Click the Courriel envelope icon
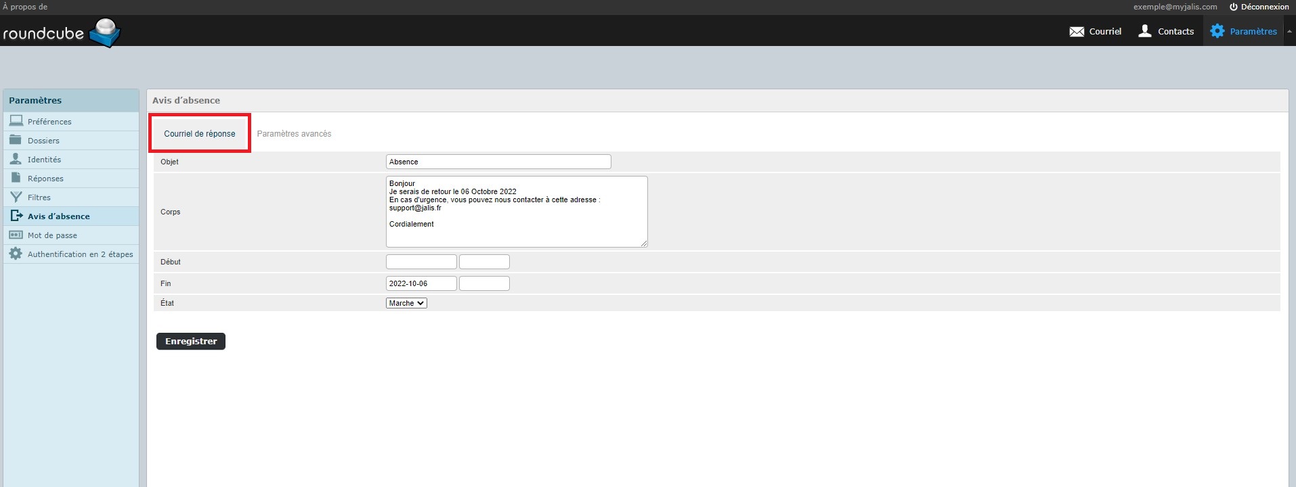 (x=1077, y=32)
